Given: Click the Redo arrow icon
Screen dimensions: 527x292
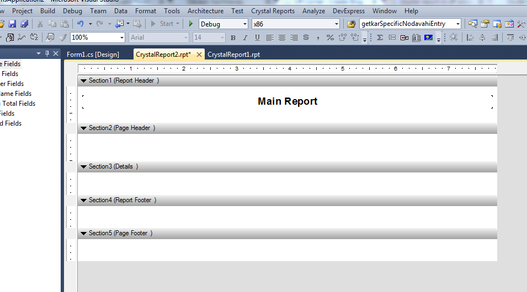Looking at the screenshot, I should [99, 24].
